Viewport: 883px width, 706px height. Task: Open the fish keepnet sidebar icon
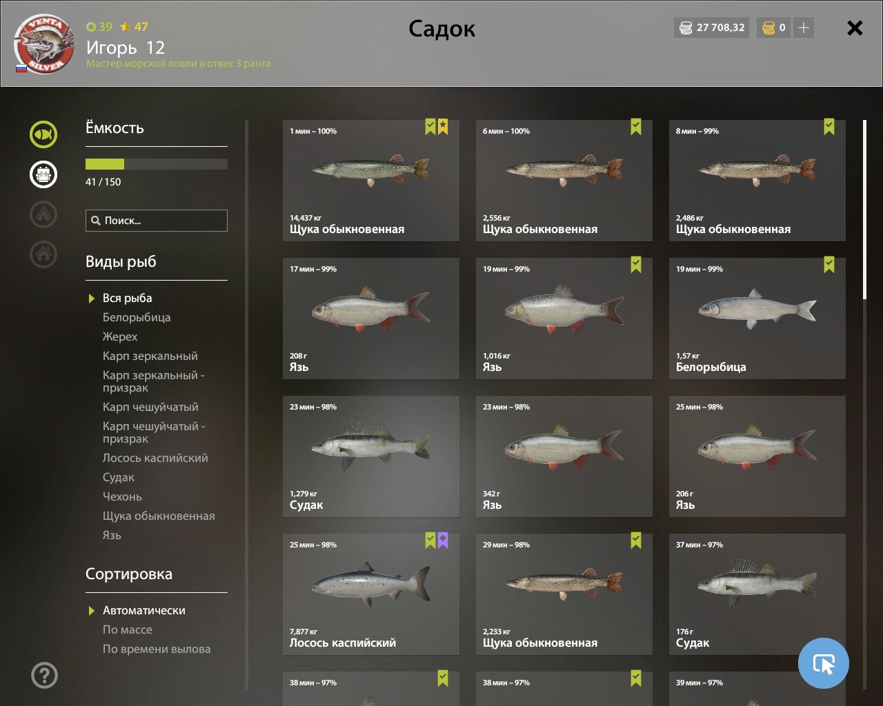pyautogui.click(x=43, y=134)
